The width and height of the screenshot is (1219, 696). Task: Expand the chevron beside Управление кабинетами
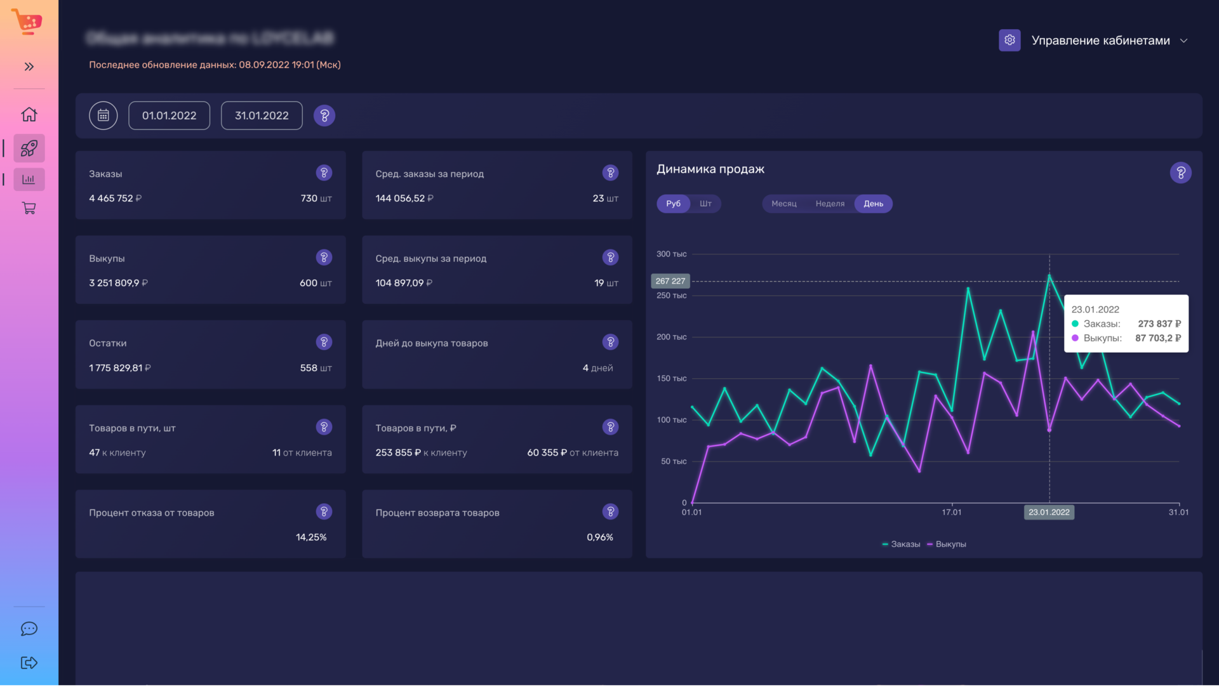tap(1183, 41)
